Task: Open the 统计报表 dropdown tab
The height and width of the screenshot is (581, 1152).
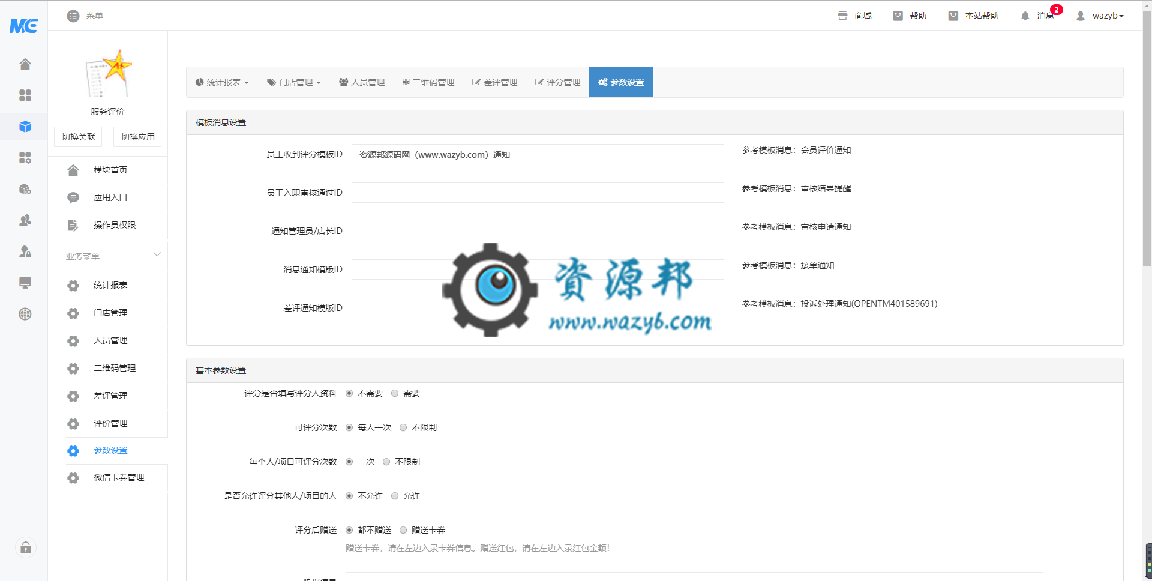Action: (222, 82)
